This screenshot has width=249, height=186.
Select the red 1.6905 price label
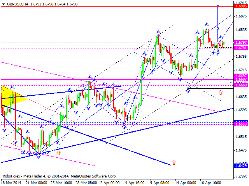241,6
